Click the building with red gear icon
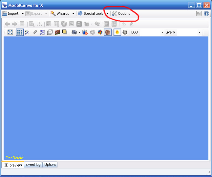The image size is (212, 177). (85, 32)
